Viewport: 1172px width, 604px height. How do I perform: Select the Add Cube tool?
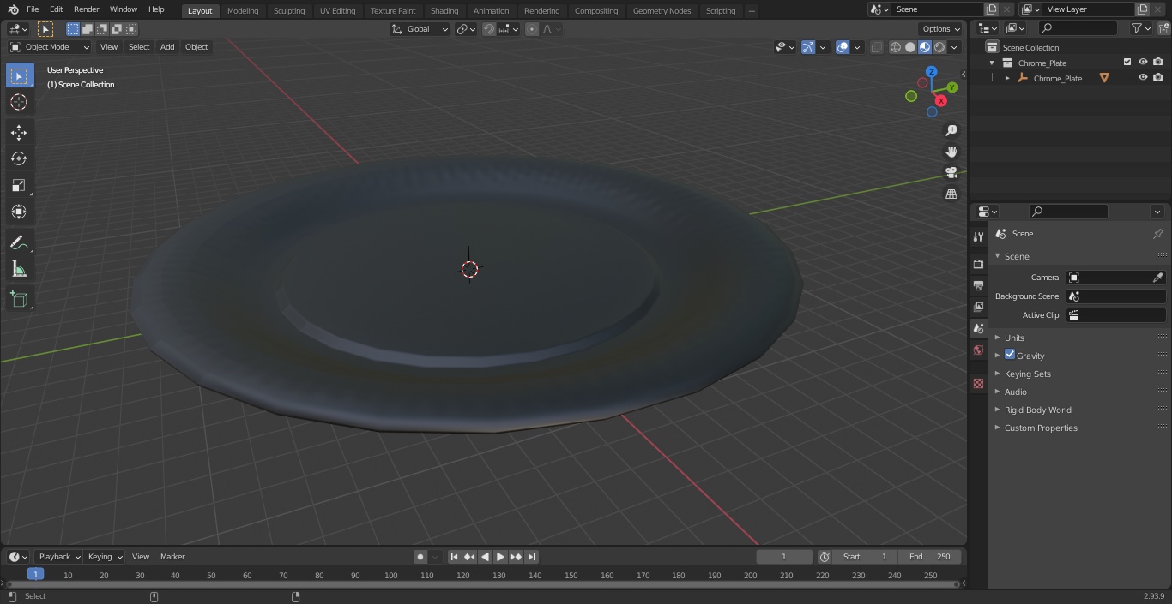pos(19,300)
